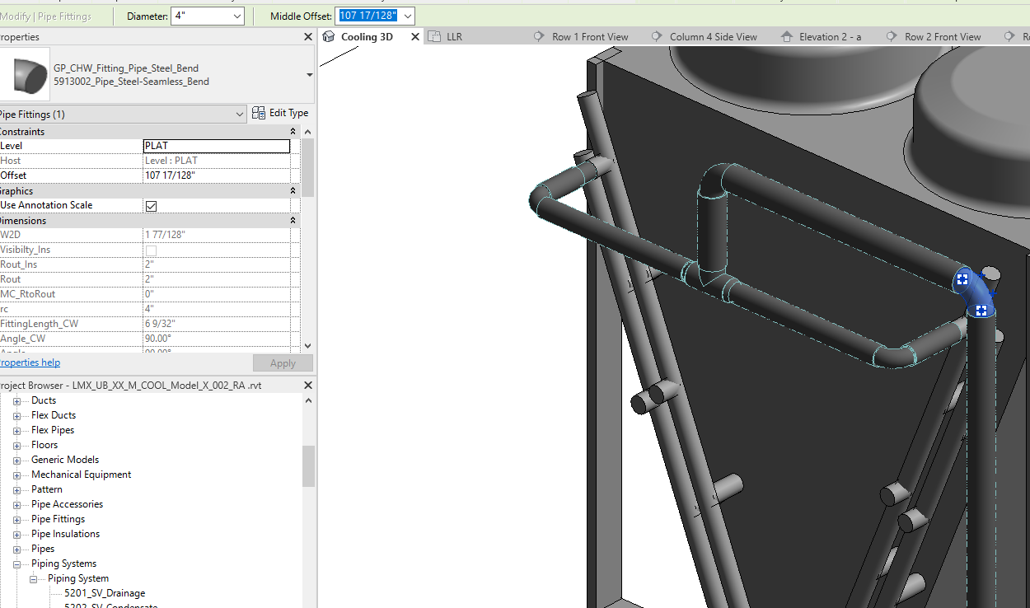The height and width of the screenshot is (608, 1030).
Task: Switch to Row 2 Front View tab
Action: [943, 37]
